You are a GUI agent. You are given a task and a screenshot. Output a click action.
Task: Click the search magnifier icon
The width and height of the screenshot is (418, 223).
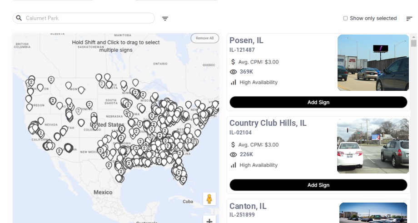coord(19,18)
